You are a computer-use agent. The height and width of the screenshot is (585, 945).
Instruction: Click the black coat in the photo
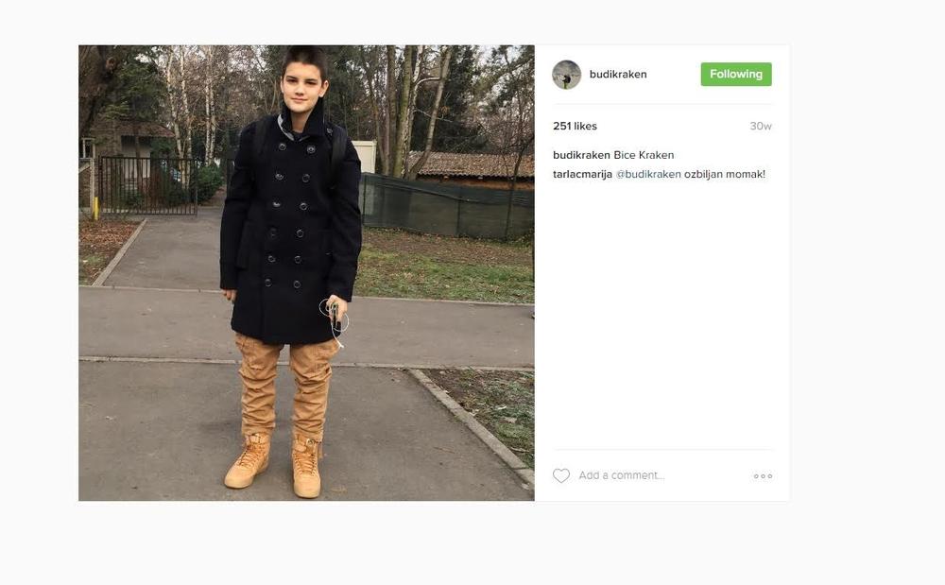pyautogui.click(x=290, y=229)
